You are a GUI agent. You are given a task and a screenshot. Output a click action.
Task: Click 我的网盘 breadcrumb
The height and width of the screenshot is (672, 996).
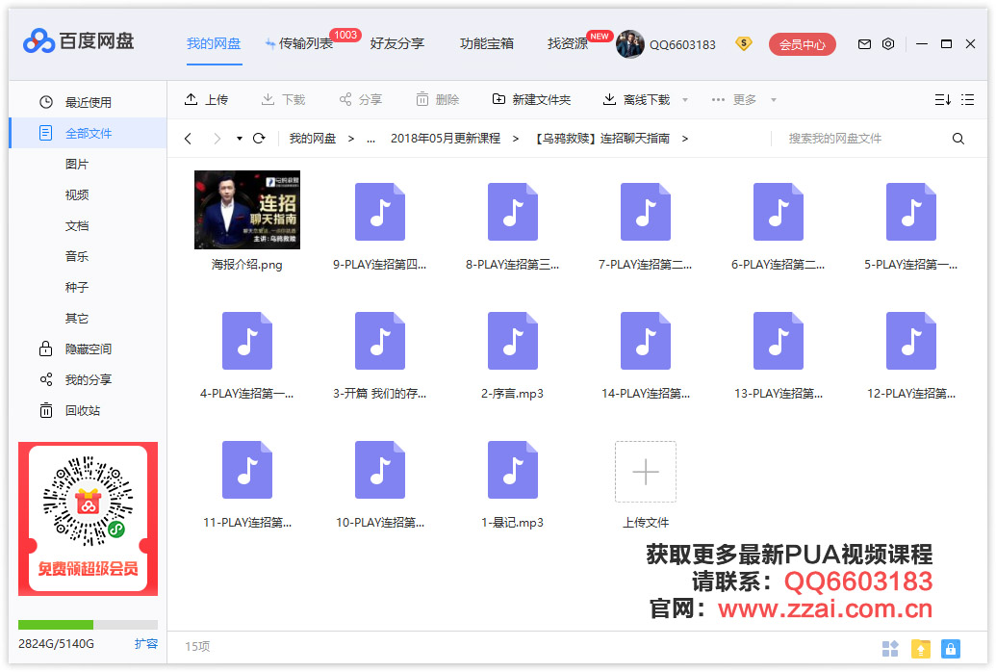[x=313, y=139]
